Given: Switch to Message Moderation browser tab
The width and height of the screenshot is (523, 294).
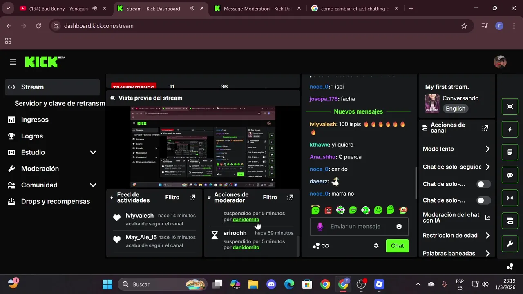Looking at the screenshot, I should (258, 8).
